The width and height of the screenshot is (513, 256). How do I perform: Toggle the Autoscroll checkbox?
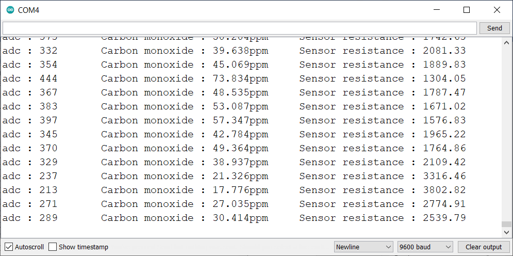(x=9, y=247)
